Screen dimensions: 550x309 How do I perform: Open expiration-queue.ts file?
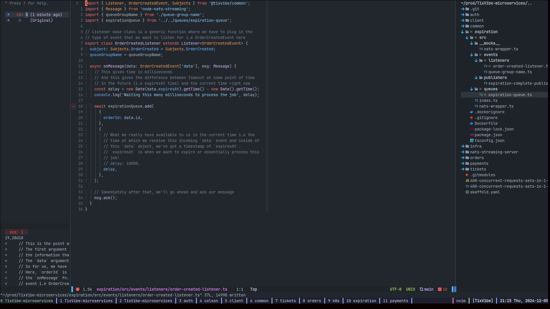click(x=510, y=95)
